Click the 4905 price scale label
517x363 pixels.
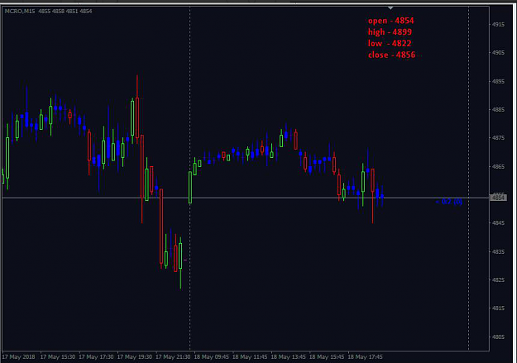(x=498, y=53)
